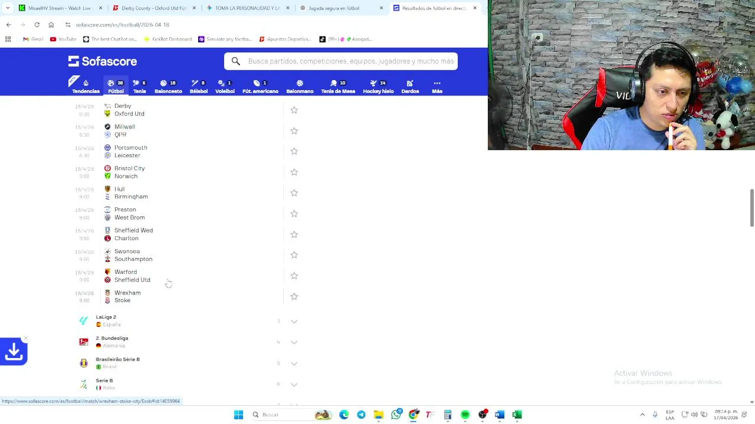This screenshot has width=755, height=424.
Task: Show hidden system tray icons
Action: (642, 415)
